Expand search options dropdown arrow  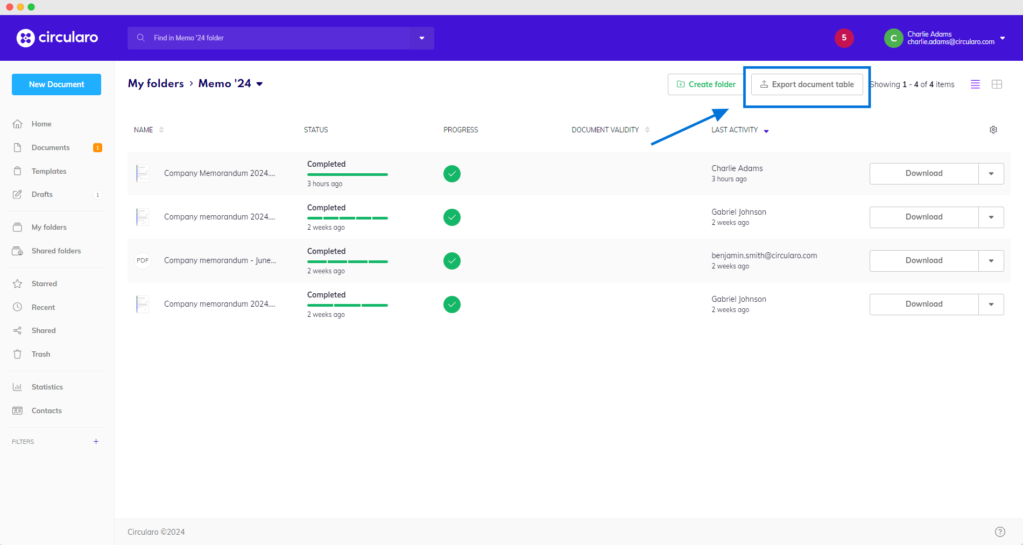coord(422,38)
